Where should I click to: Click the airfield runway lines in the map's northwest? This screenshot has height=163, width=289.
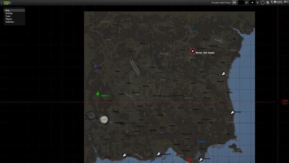click(x=135, y=68)
